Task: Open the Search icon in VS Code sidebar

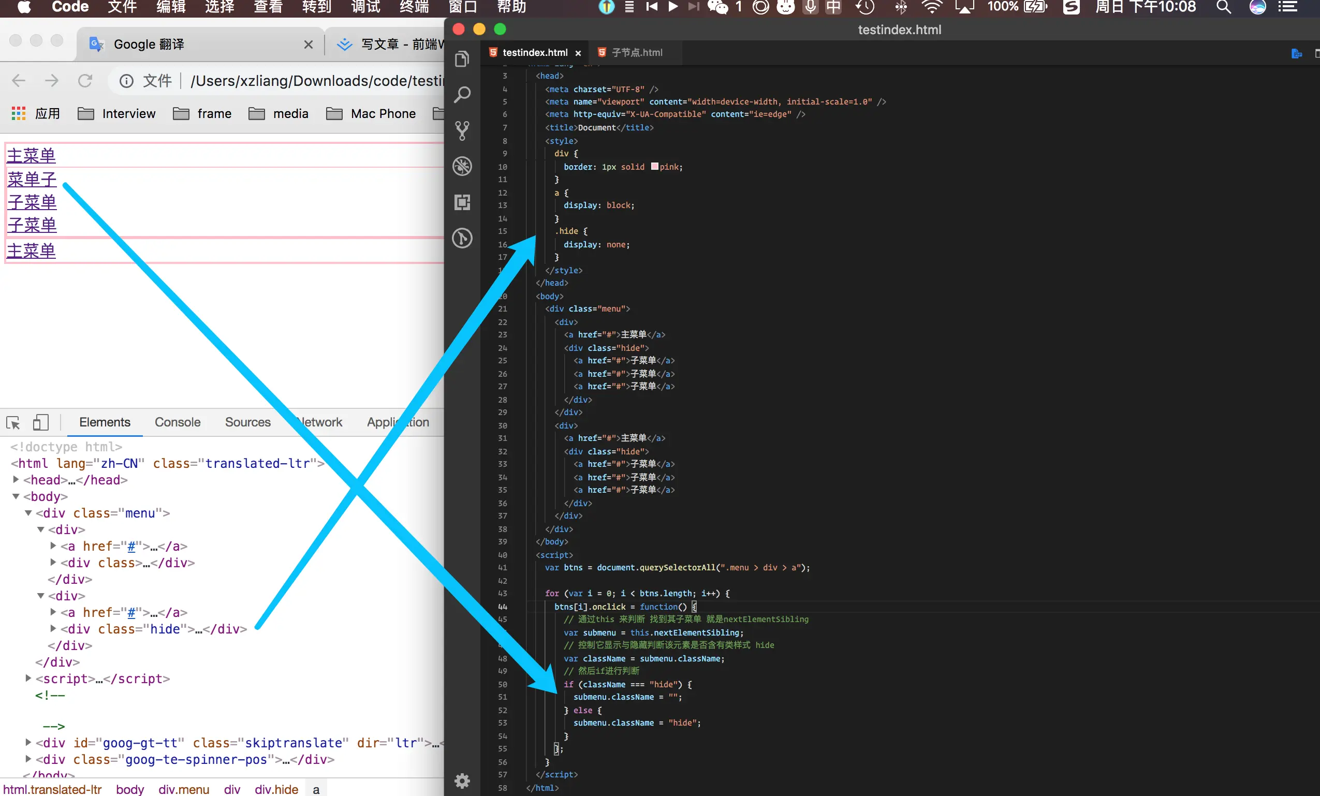Action: pyautogui.click(x=462, y=95)
